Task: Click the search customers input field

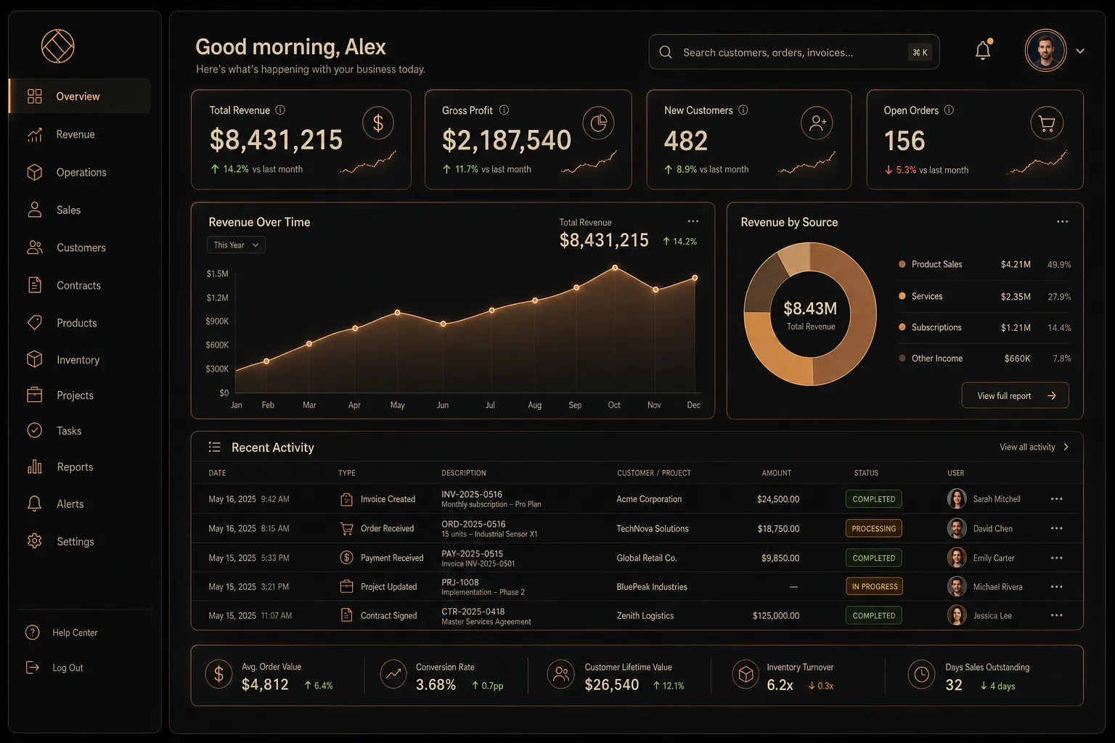Action: (x=794, y=52)
